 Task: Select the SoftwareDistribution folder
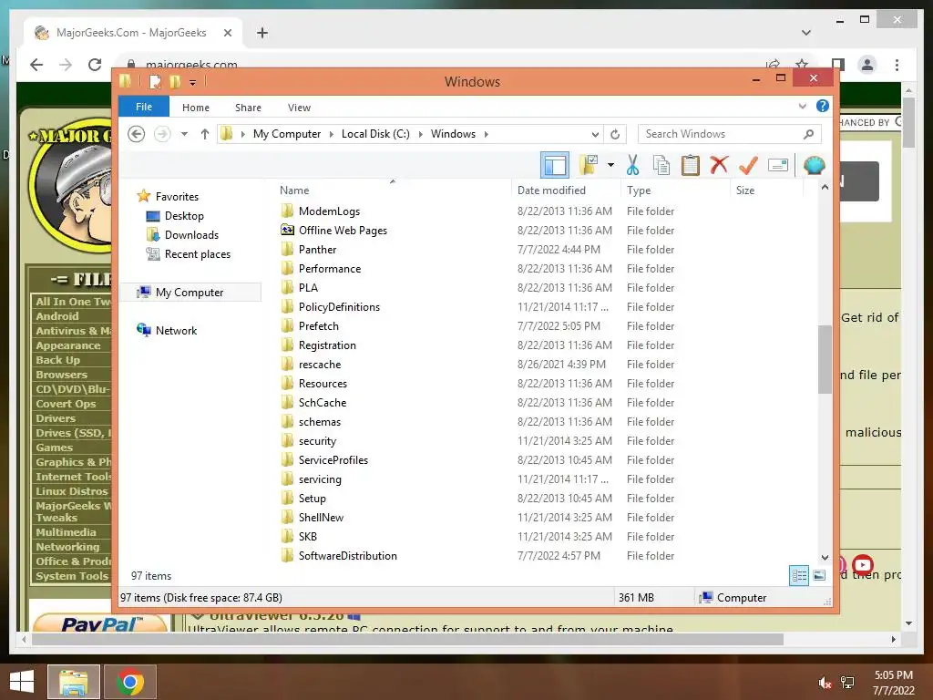(347, 556)
